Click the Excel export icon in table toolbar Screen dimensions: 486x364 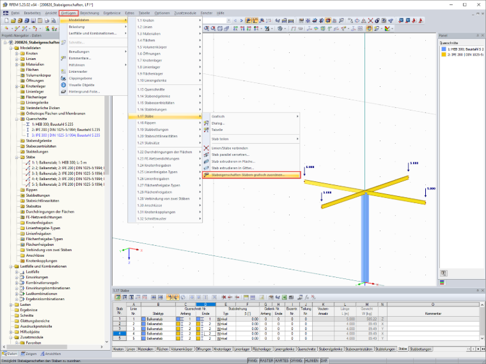(284, 297)
